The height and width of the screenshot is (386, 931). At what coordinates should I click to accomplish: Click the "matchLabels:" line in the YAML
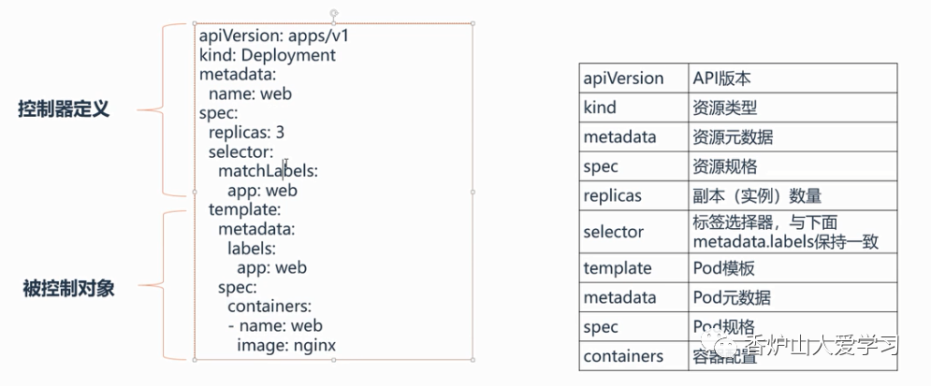tap(269, 171)
